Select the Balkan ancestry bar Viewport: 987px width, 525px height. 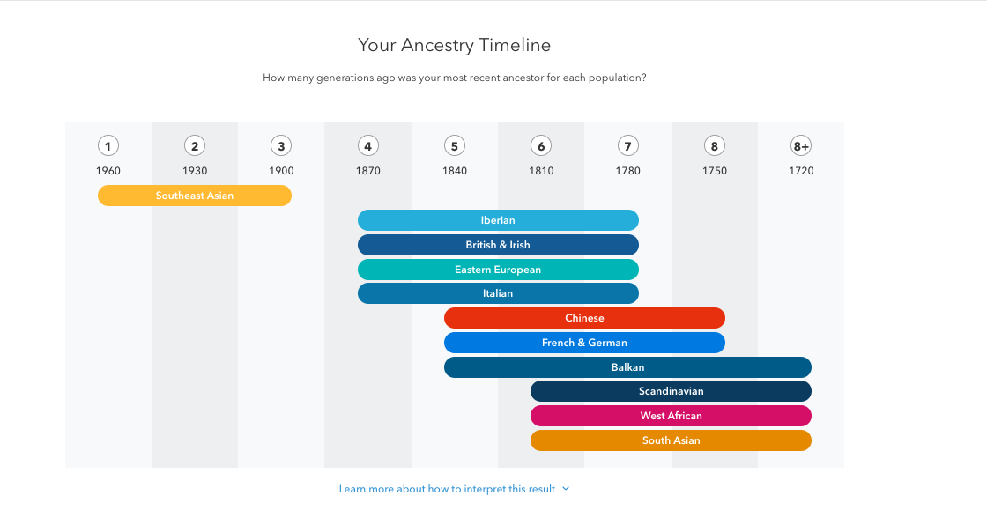[x=627, y=367]
